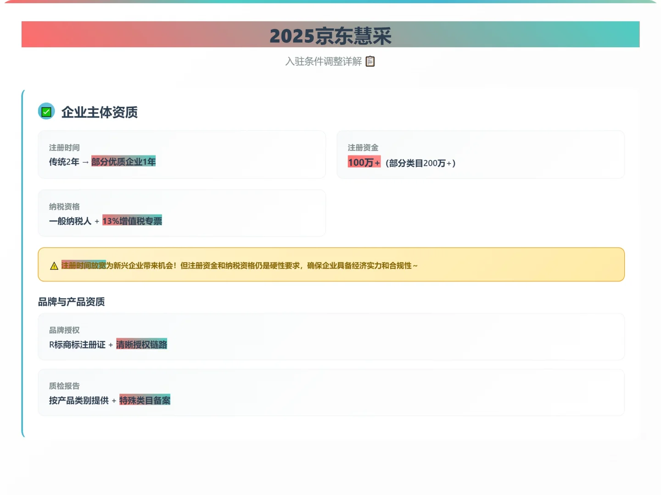
Task: Click the text R标商标注册证 +
Action: [81, 345]
